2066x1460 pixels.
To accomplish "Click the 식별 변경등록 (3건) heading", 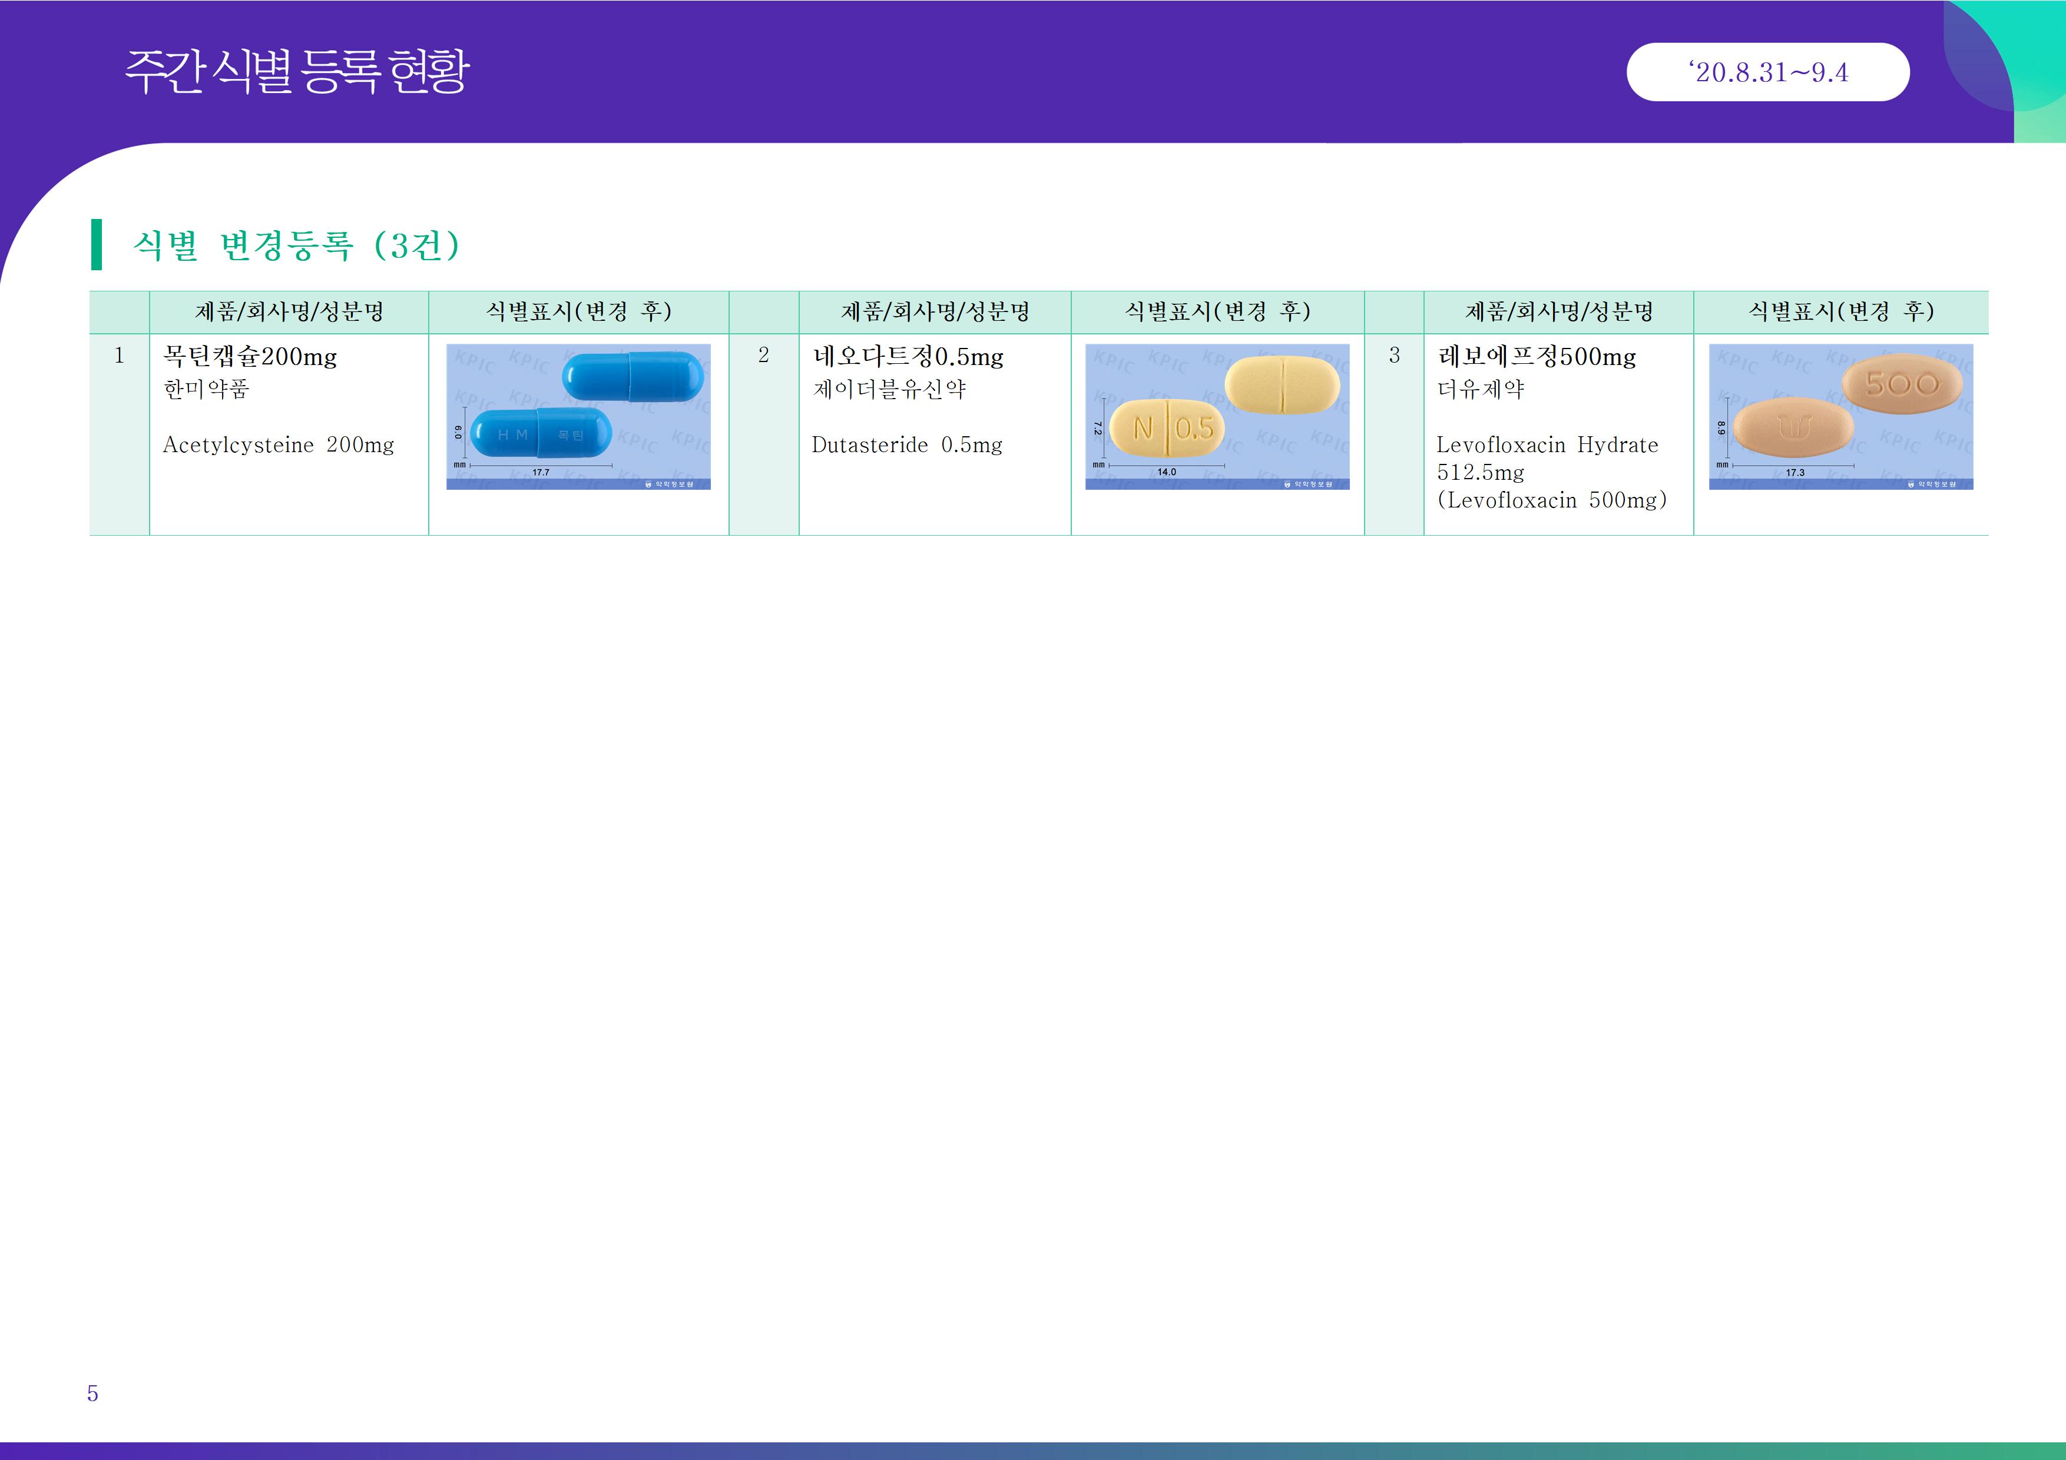I will (297, 245).
